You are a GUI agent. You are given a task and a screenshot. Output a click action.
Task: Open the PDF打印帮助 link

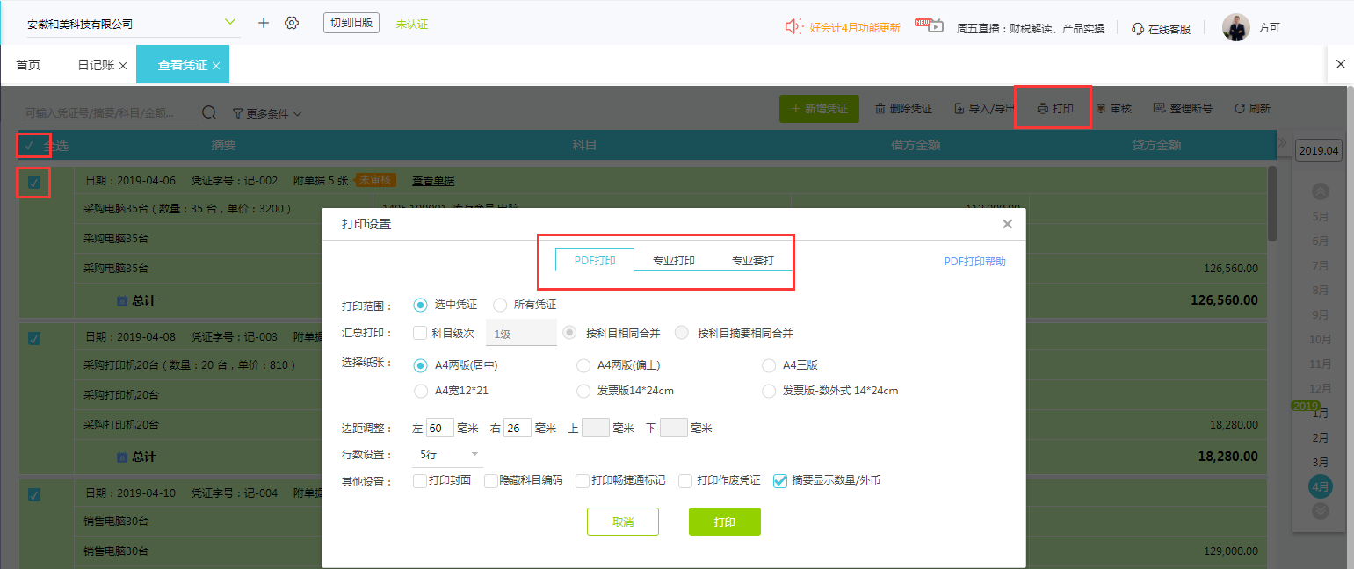(x=974, y=261)
